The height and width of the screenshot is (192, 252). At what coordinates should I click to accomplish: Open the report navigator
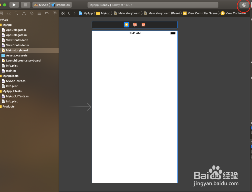55,13
